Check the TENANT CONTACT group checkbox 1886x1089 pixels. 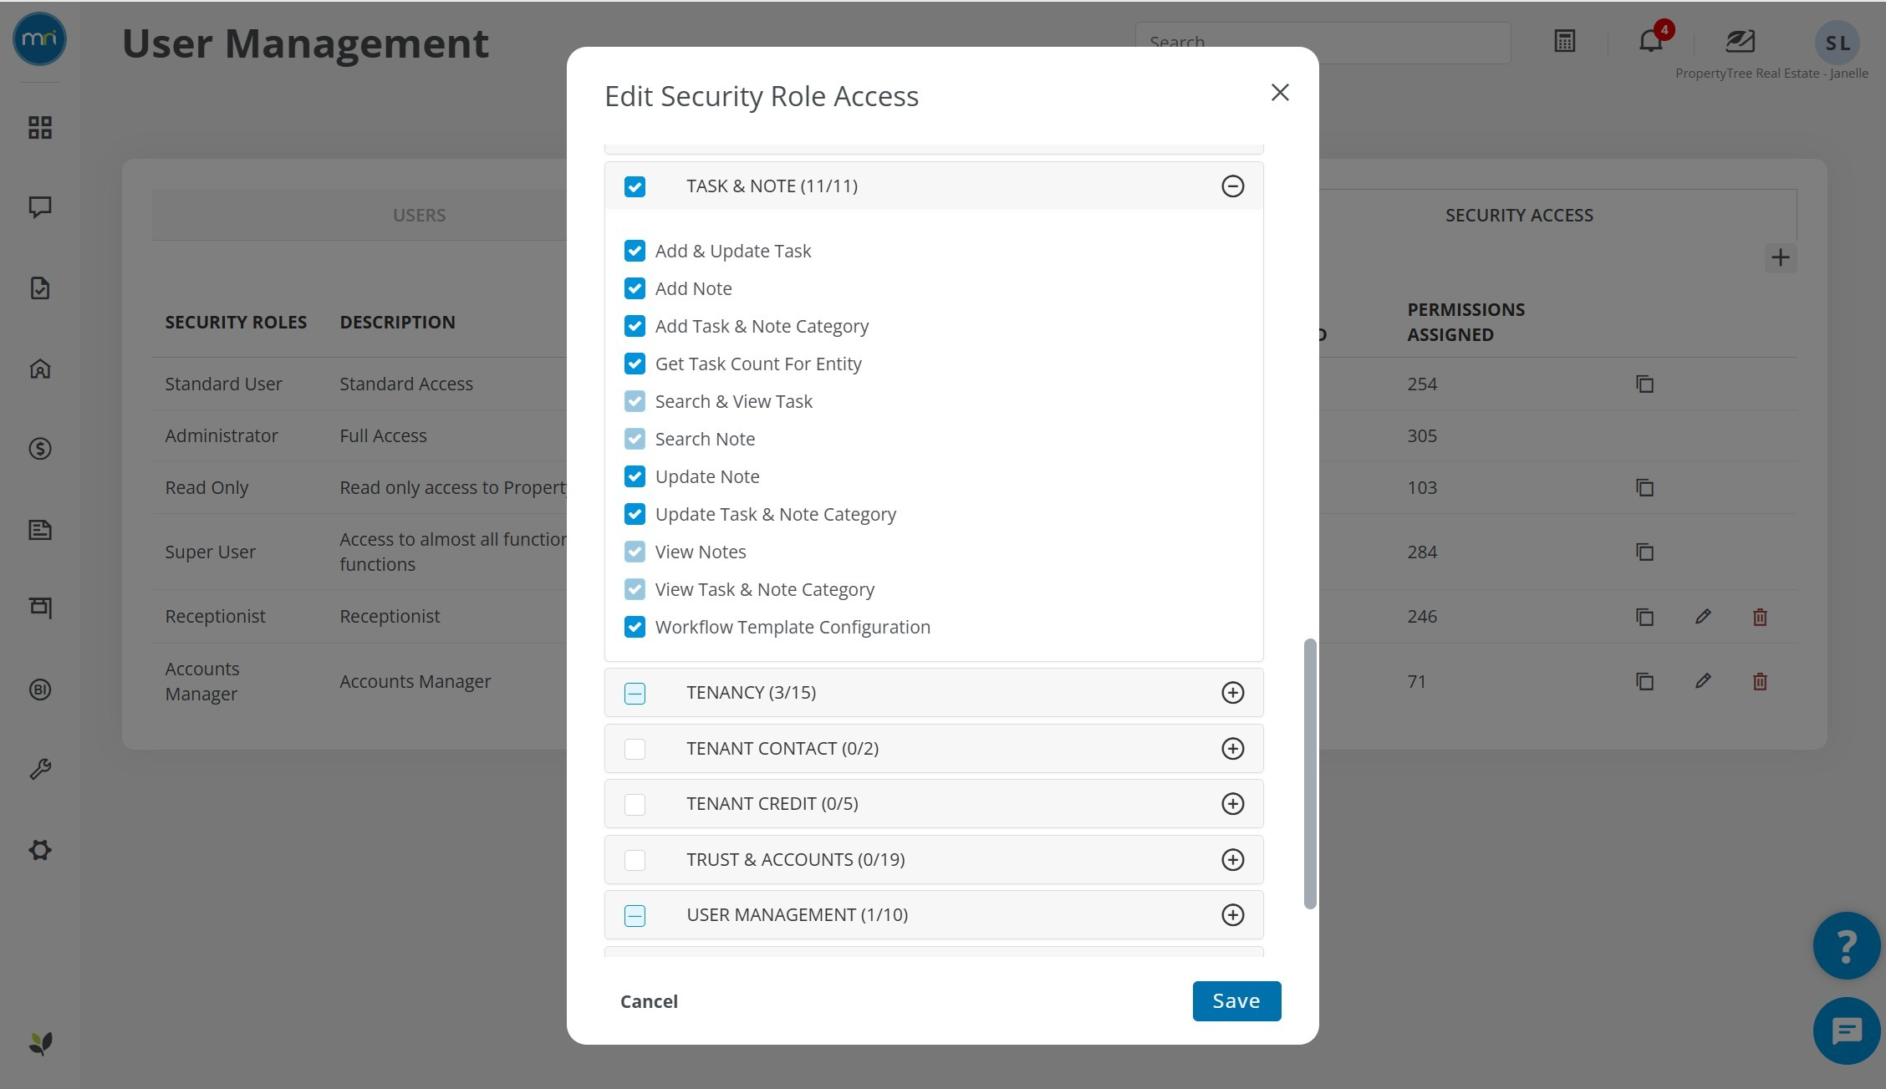(635, 749)
